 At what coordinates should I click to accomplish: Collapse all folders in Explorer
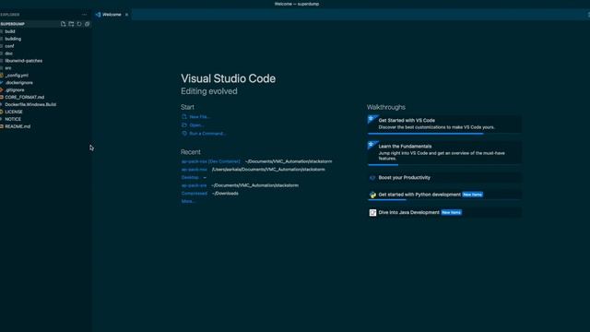88,24
